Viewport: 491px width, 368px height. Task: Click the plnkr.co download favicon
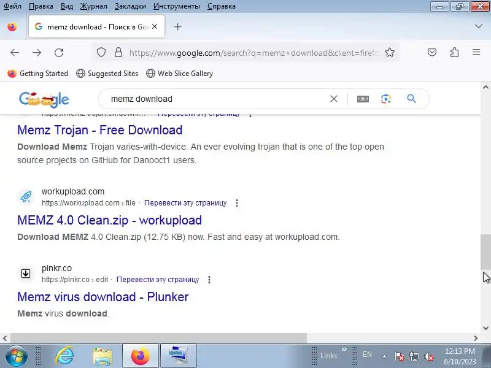tap(26, 273)
